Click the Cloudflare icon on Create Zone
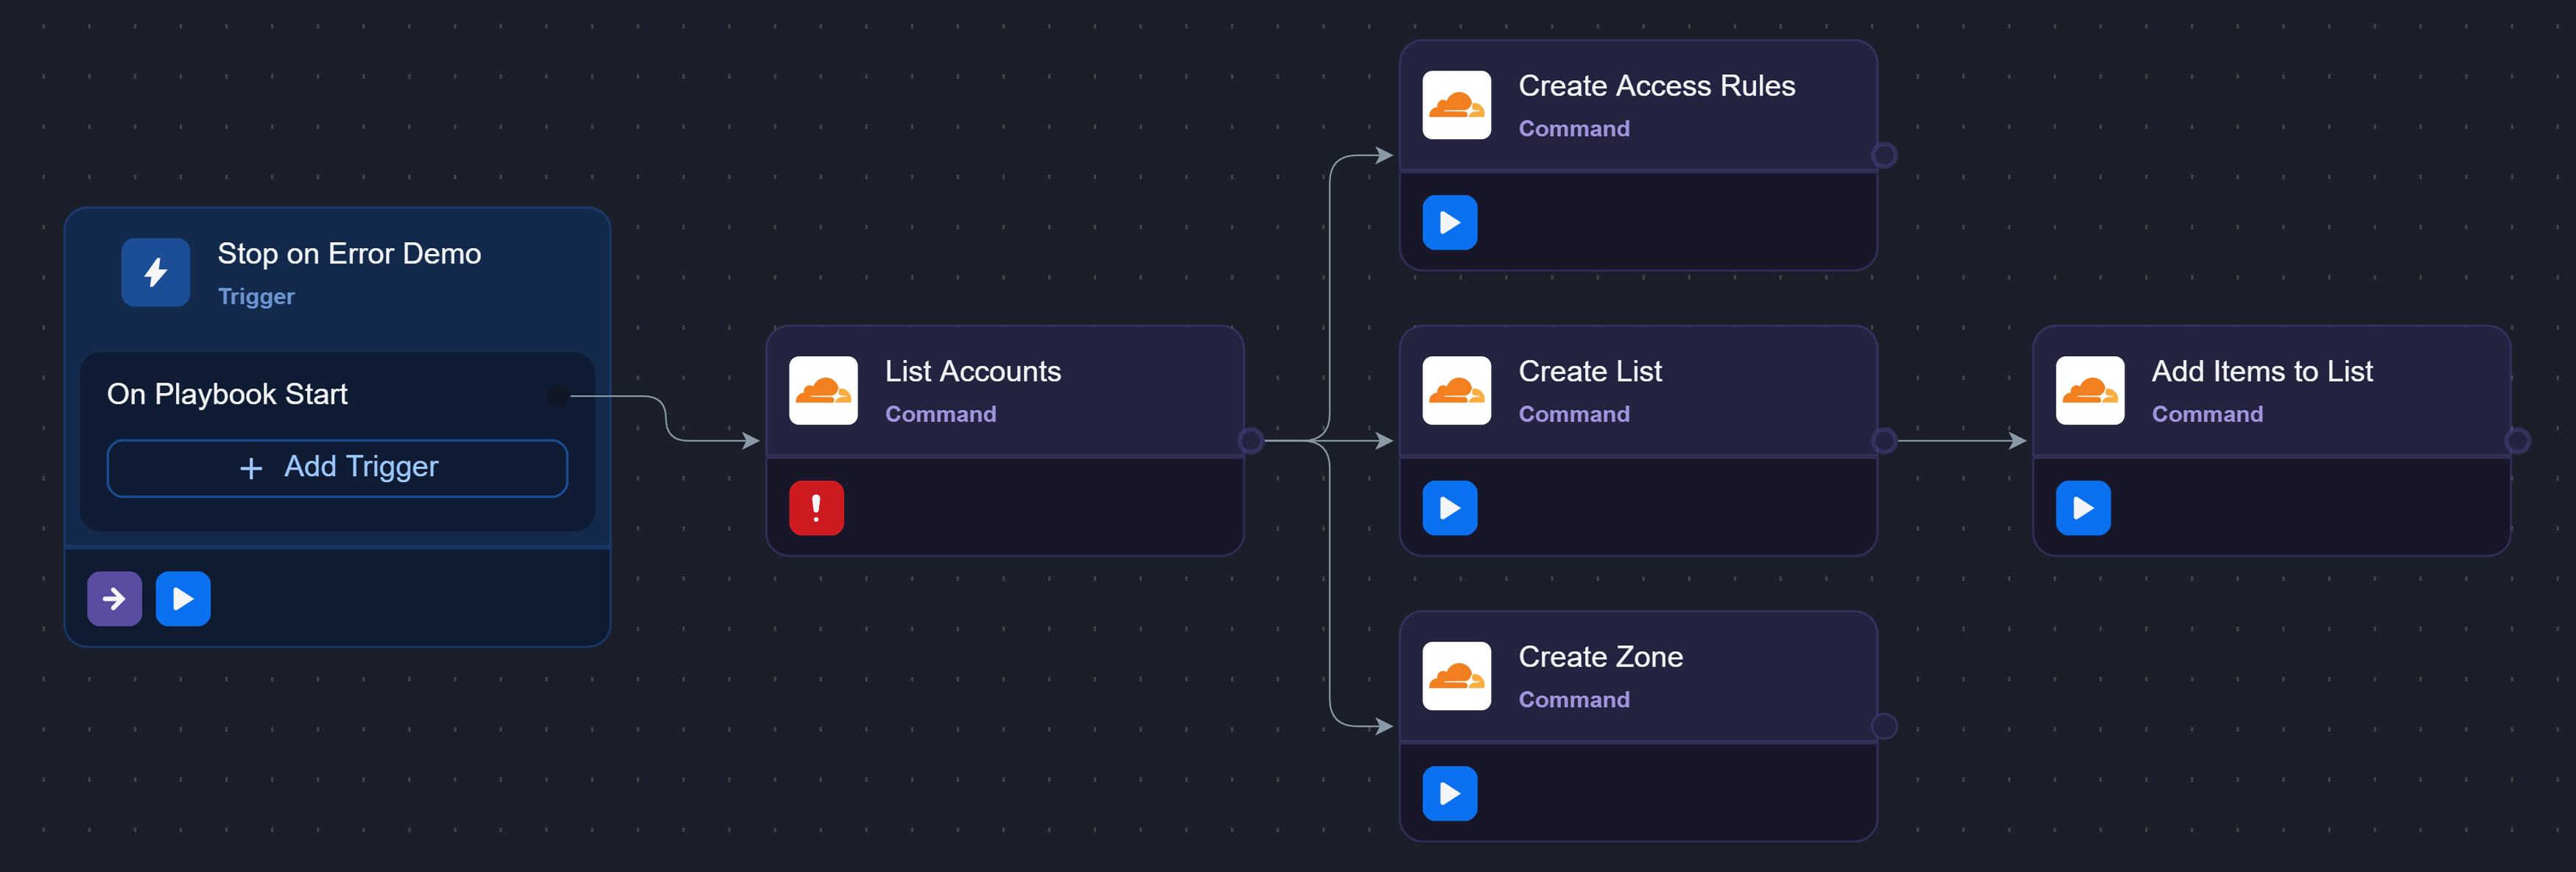 pyautogui.click(x=1456, y=676)
